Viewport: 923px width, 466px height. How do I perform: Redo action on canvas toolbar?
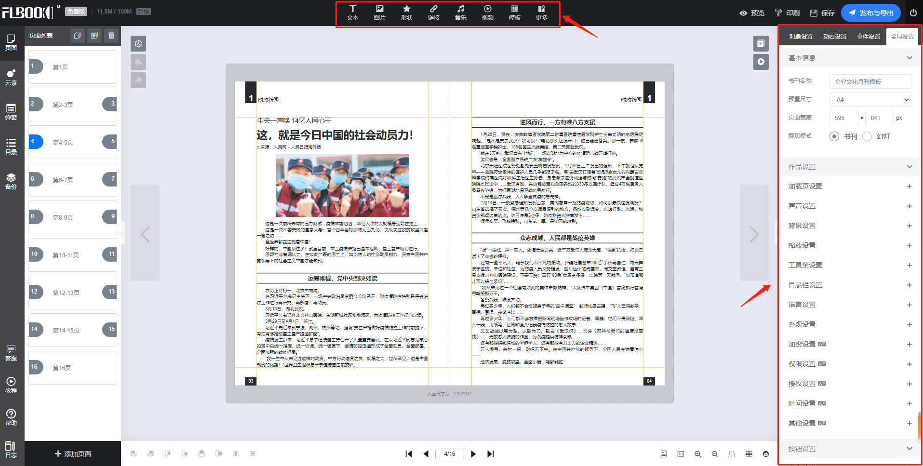(138, 80)
